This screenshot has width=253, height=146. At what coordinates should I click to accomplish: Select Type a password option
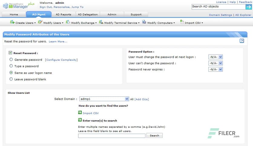[x=11, y=66]
